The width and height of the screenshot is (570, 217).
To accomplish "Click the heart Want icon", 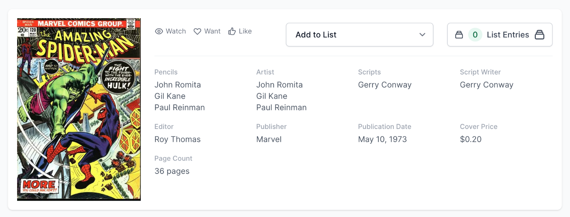I will (197, 31).
